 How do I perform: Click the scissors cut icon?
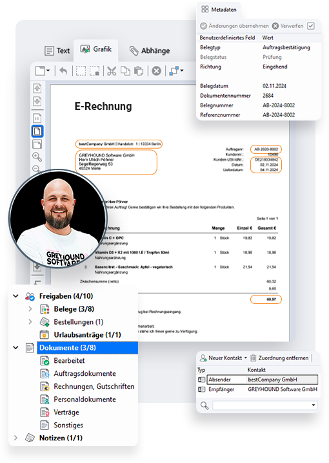112,71
